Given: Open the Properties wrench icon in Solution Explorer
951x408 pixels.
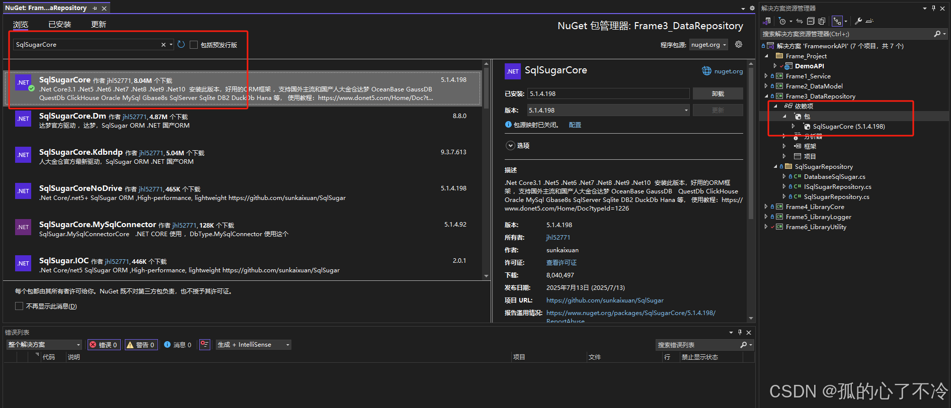Looking at the screenshot, I should tap(858, 21).
